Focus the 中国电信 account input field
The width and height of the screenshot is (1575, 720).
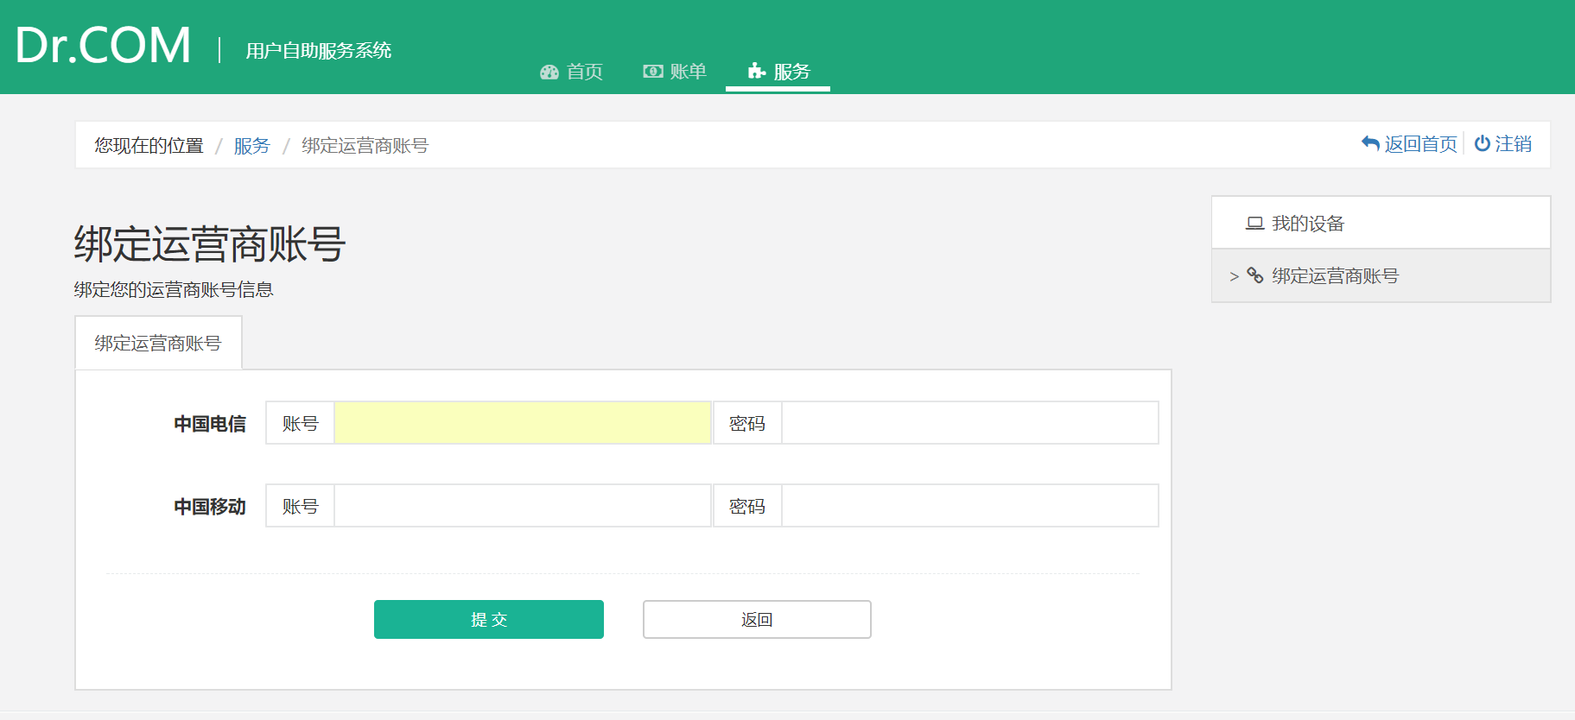pyautogui.click(x=522, y=423)
